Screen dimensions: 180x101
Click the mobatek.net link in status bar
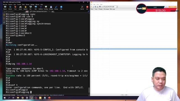57,95
